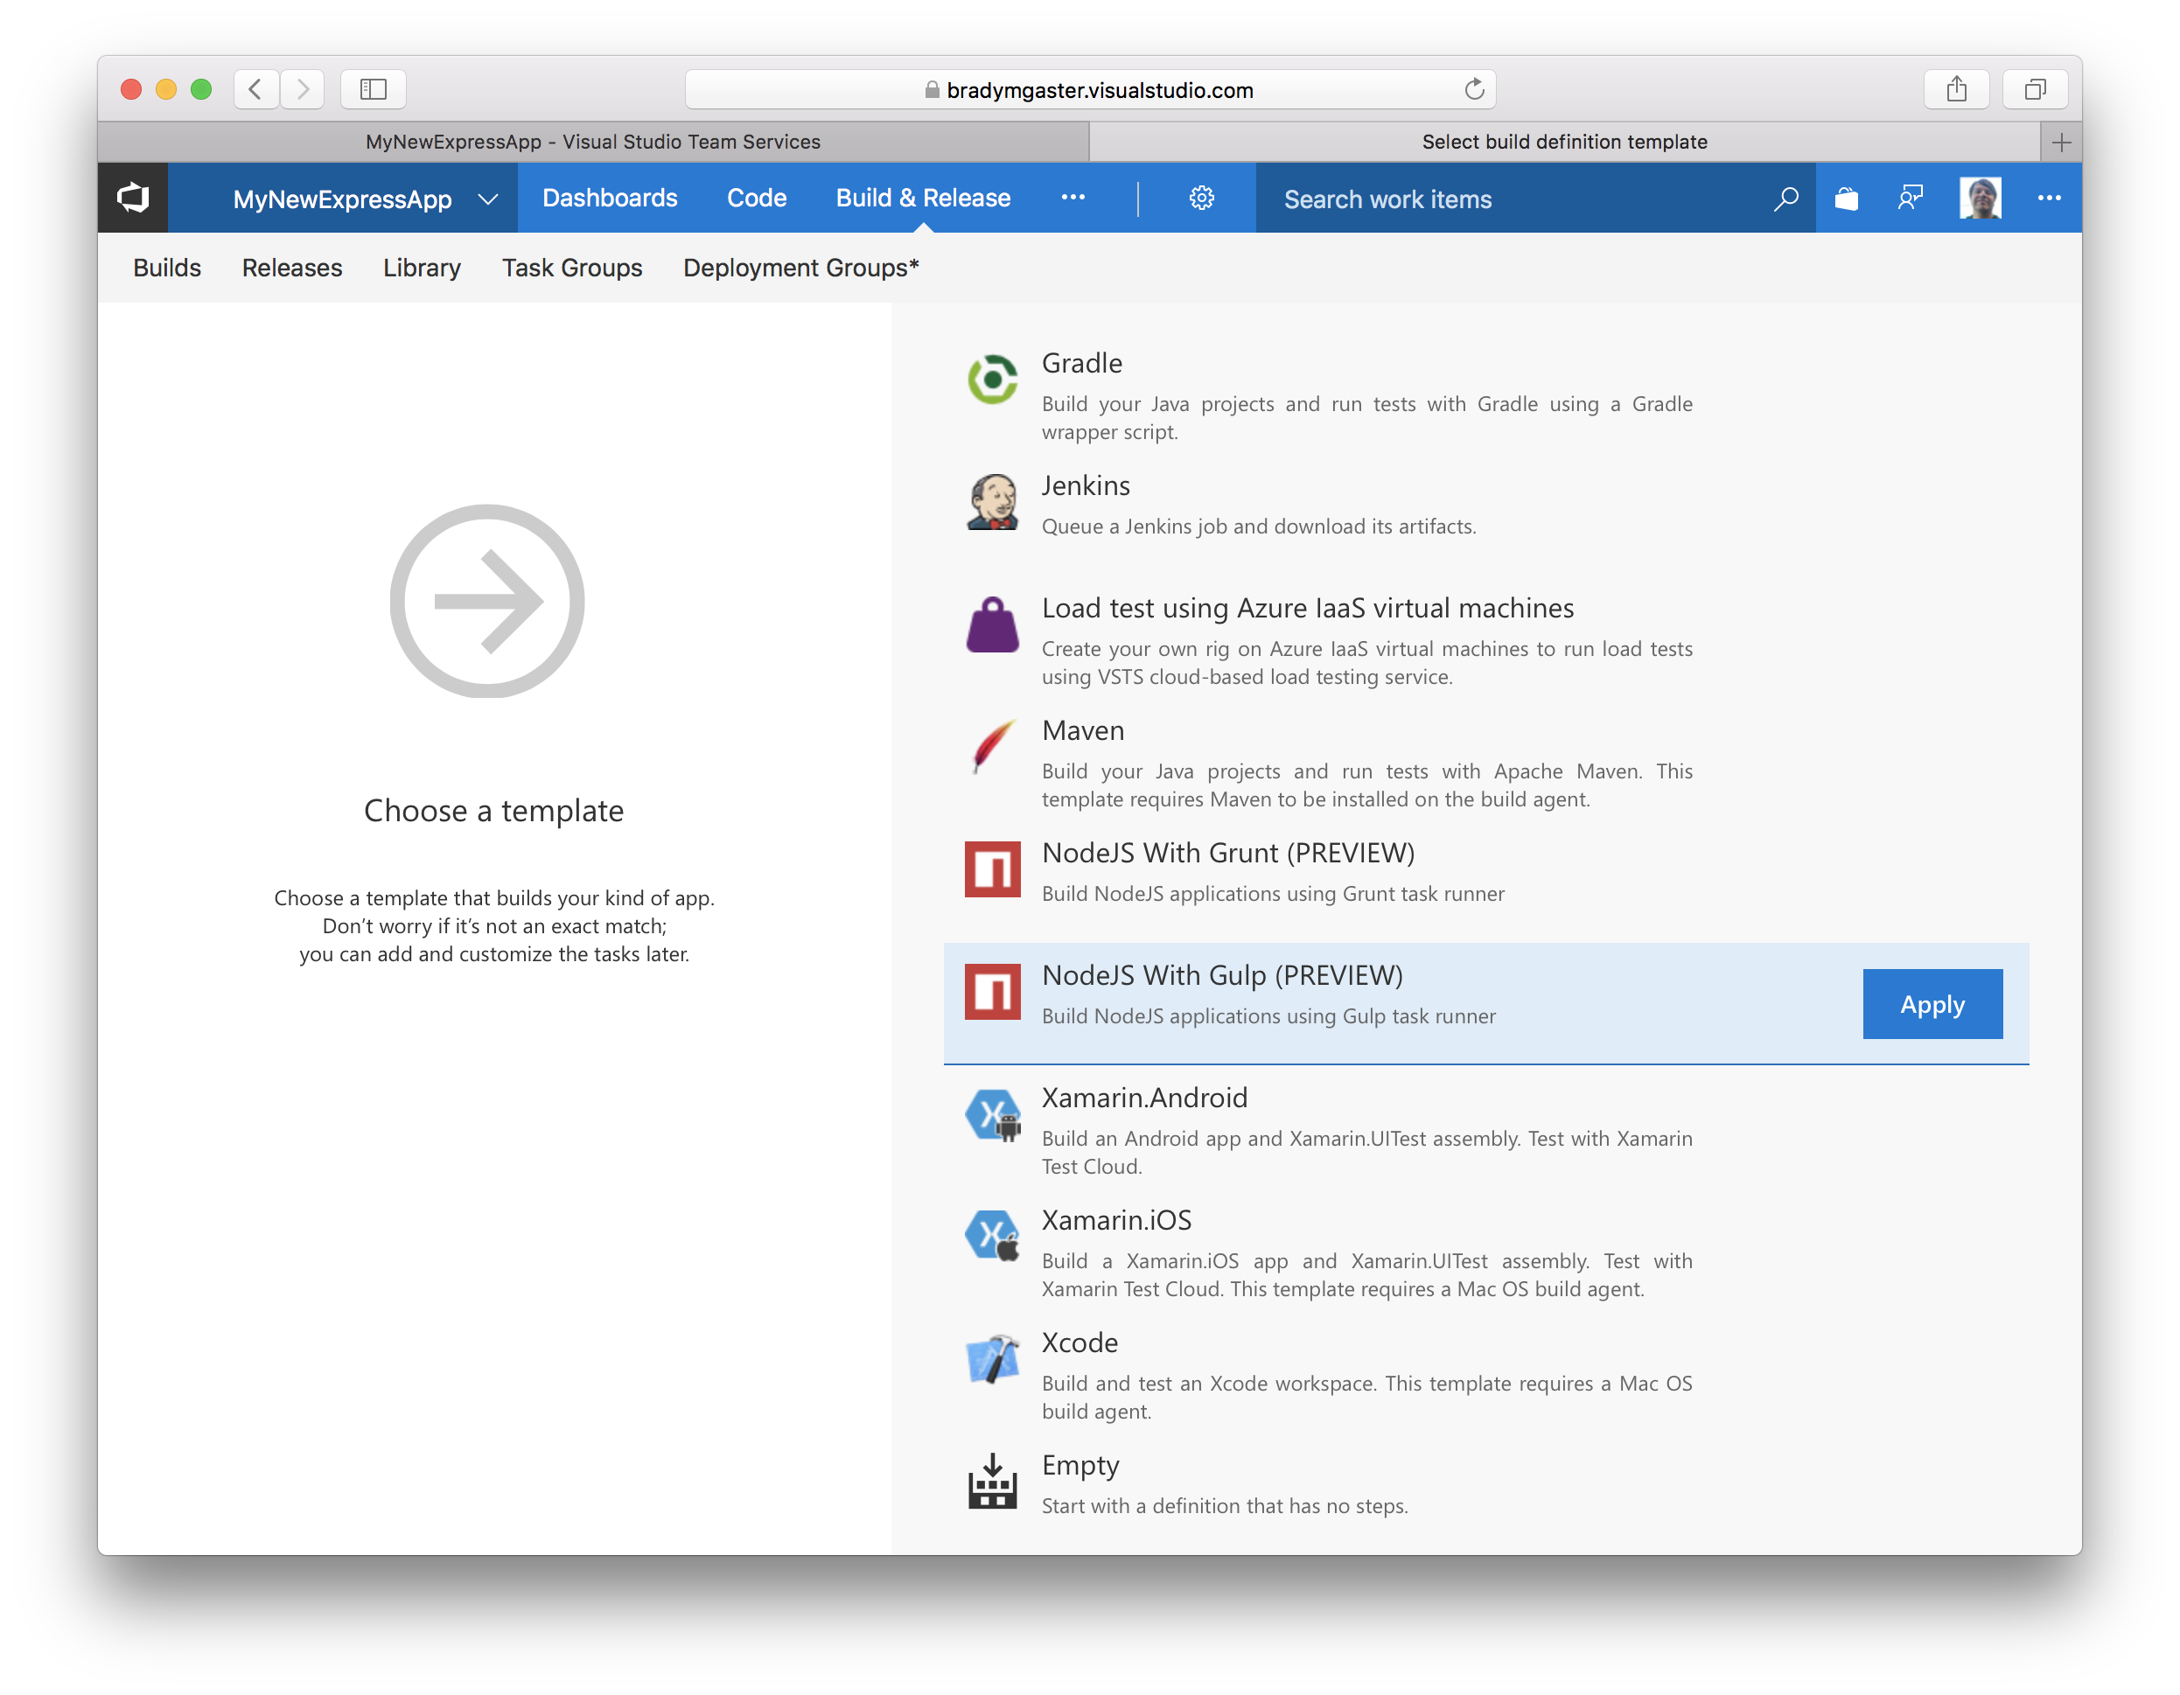Open the Releases sub-tab

(x=291, y=268)
